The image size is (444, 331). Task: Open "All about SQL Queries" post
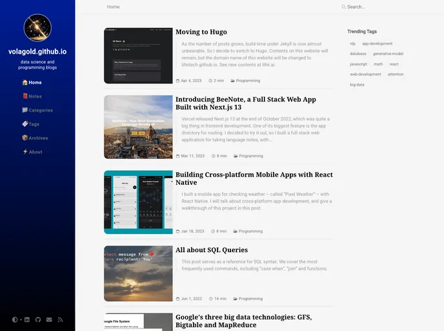coord(212,250)
